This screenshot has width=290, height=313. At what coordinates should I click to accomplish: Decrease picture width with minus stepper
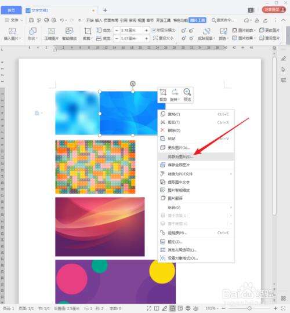(117, 38)
